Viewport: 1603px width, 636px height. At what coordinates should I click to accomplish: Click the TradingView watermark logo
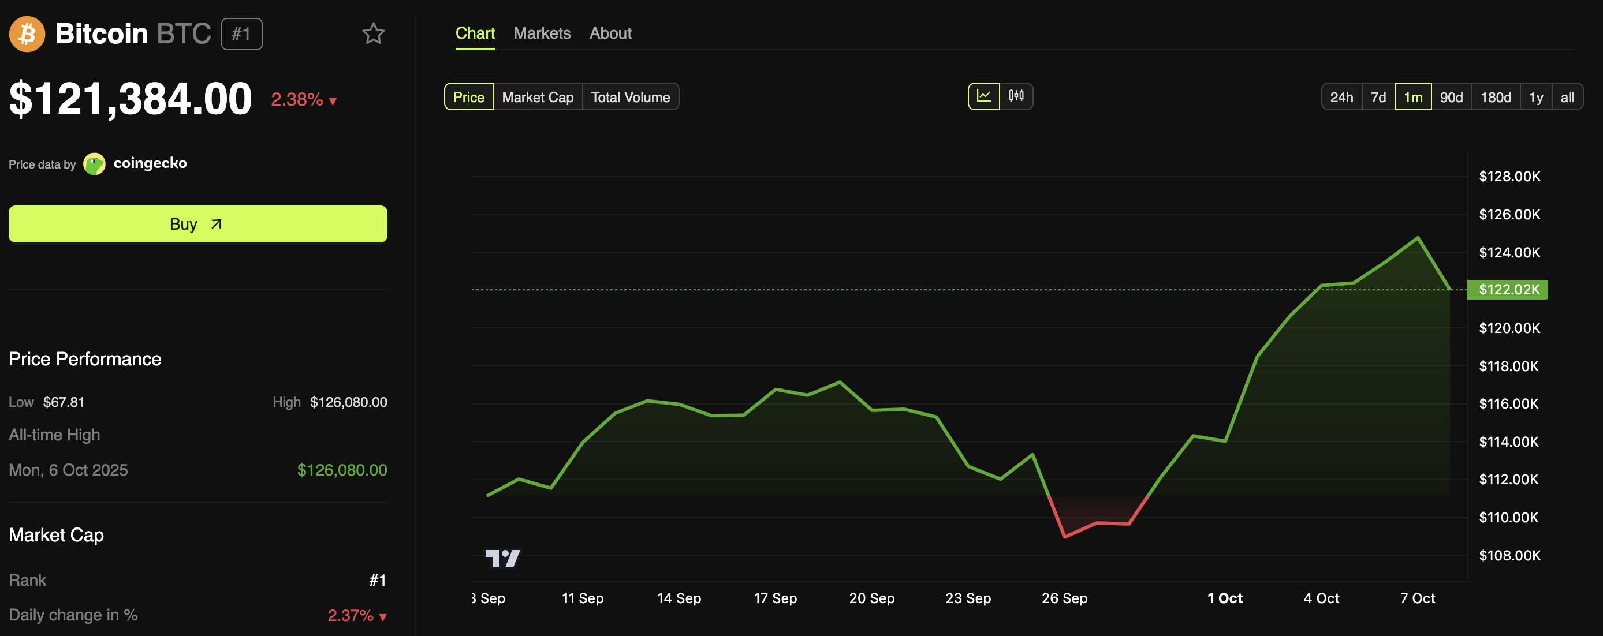coord(505,560)
